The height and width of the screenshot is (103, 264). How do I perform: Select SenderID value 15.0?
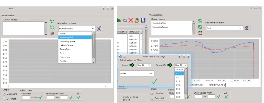tap(179, 85)
